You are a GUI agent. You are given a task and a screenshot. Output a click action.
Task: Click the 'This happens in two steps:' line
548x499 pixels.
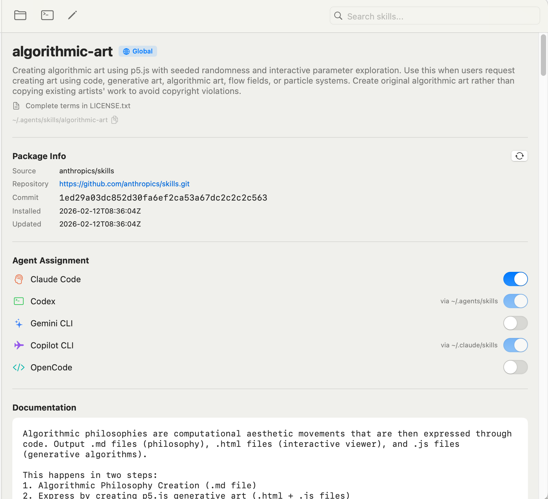[x=90, y=475]
